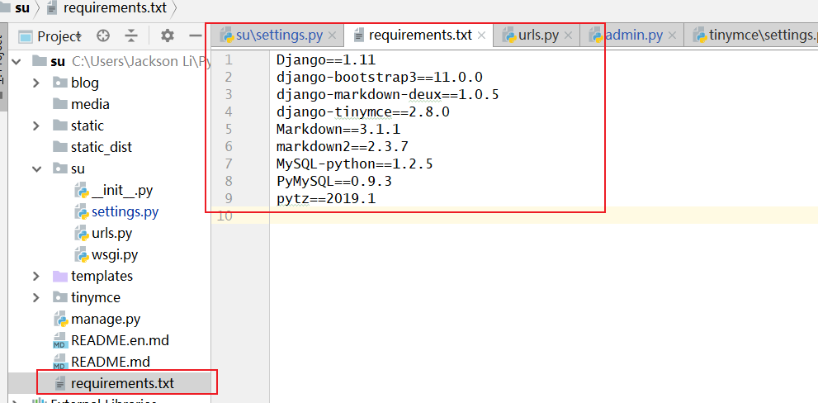The width and height of the screenshot is (818, 403).
Task: Click the collapse all icon in Project panel
Action: pos(131,36)
